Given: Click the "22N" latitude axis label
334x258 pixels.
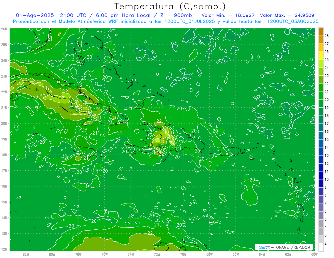Looking at the screenshot, I should 4,92.
